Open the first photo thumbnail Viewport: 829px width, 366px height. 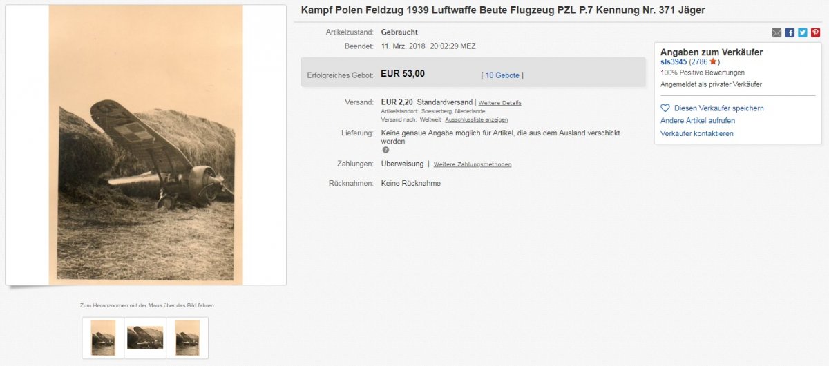(x=103, y=338)
